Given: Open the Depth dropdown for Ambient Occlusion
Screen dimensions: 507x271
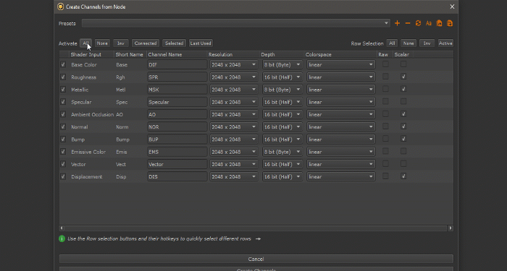Looking at the screenshot, I should point(282,114).
